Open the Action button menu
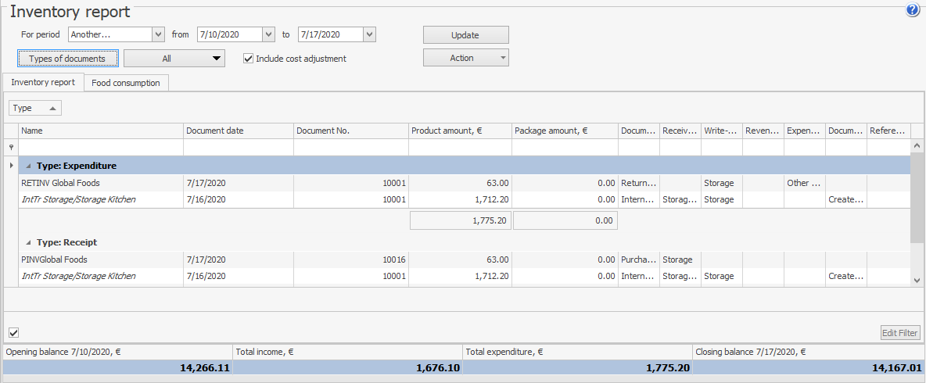This screenshot has width=926, height=383. (x=465, y=58)
